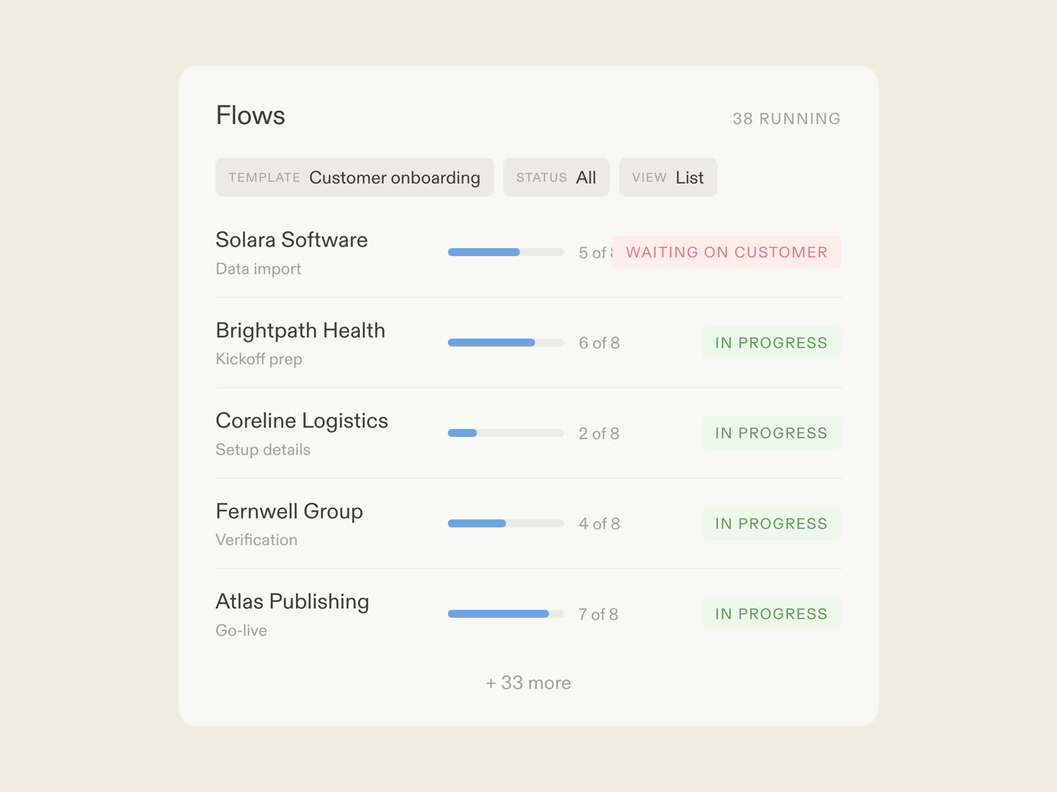Open the Atlas Publishing flow
The image size is (1057, 792).
(x=528, y=614)
